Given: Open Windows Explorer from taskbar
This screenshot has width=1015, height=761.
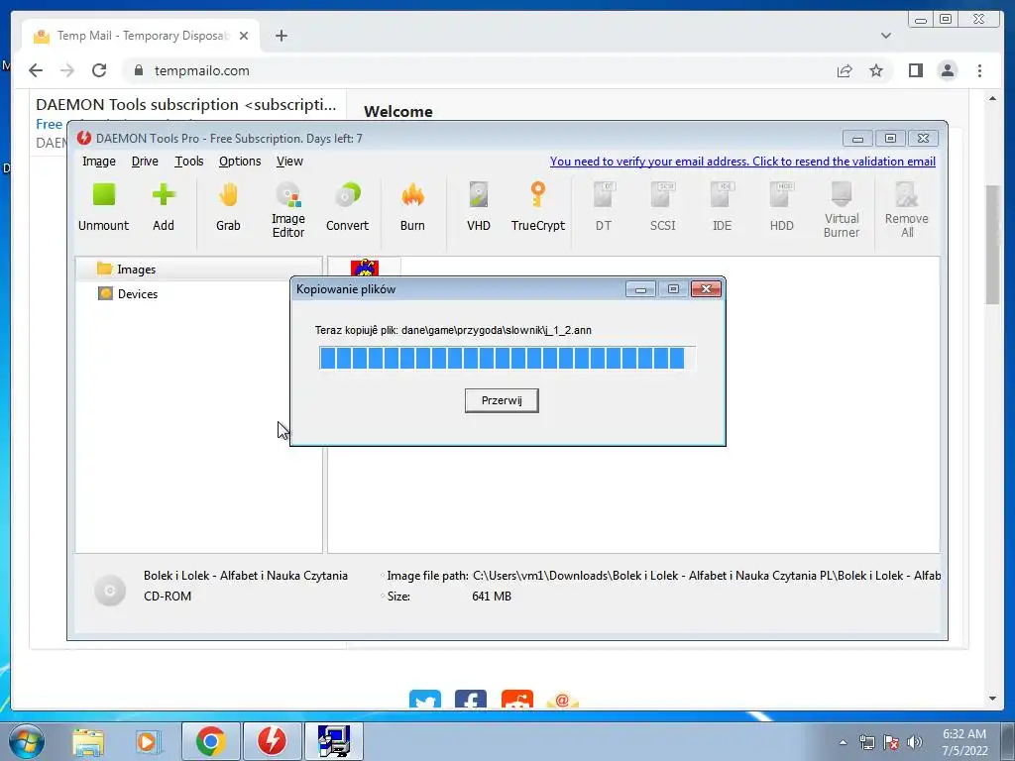Looking at the screenshot, I should [x=87, y=741].
